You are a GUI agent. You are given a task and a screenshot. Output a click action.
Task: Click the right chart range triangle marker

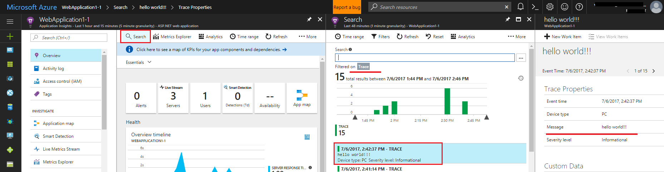tap(486, 117)
